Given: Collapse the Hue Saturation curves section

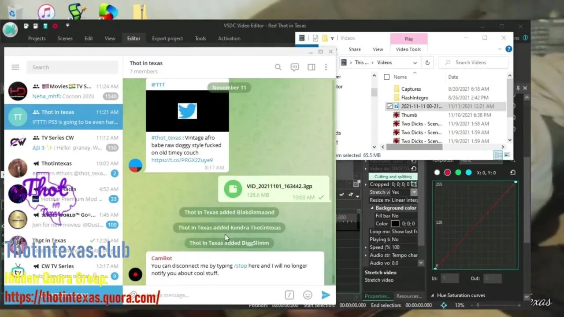Looking at the screenshot, I should 432,295.
